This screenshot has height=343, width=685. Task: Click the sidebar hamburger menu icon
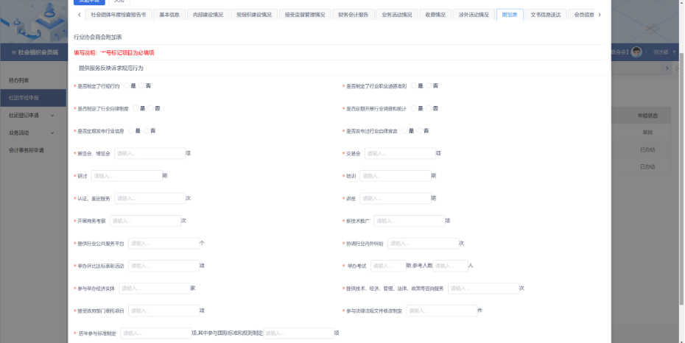(13, 52)
